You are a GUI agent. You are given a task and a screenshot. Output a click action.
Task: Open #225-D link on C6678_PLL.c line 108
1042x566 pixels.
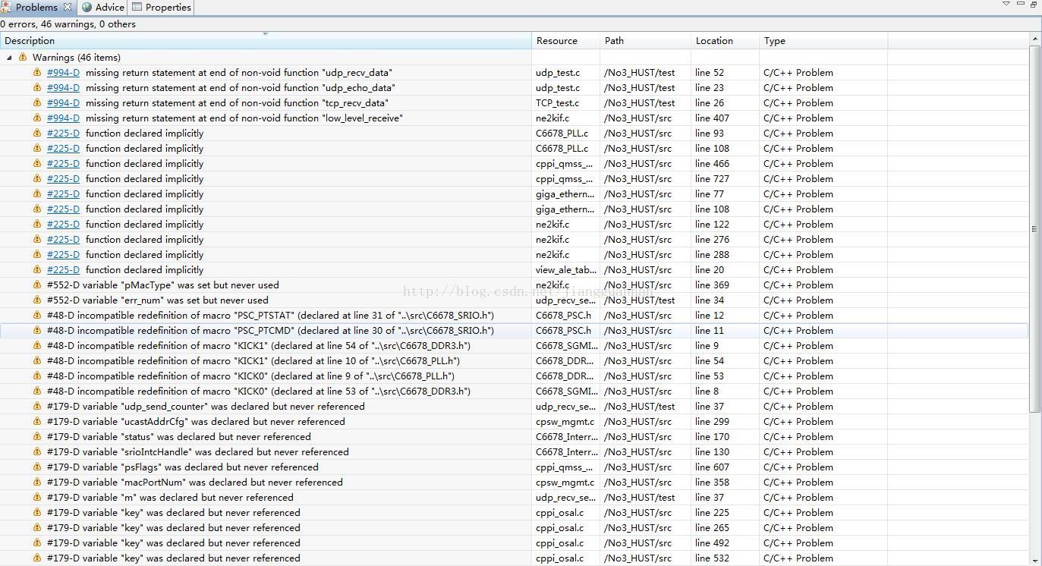coord(63,149)
